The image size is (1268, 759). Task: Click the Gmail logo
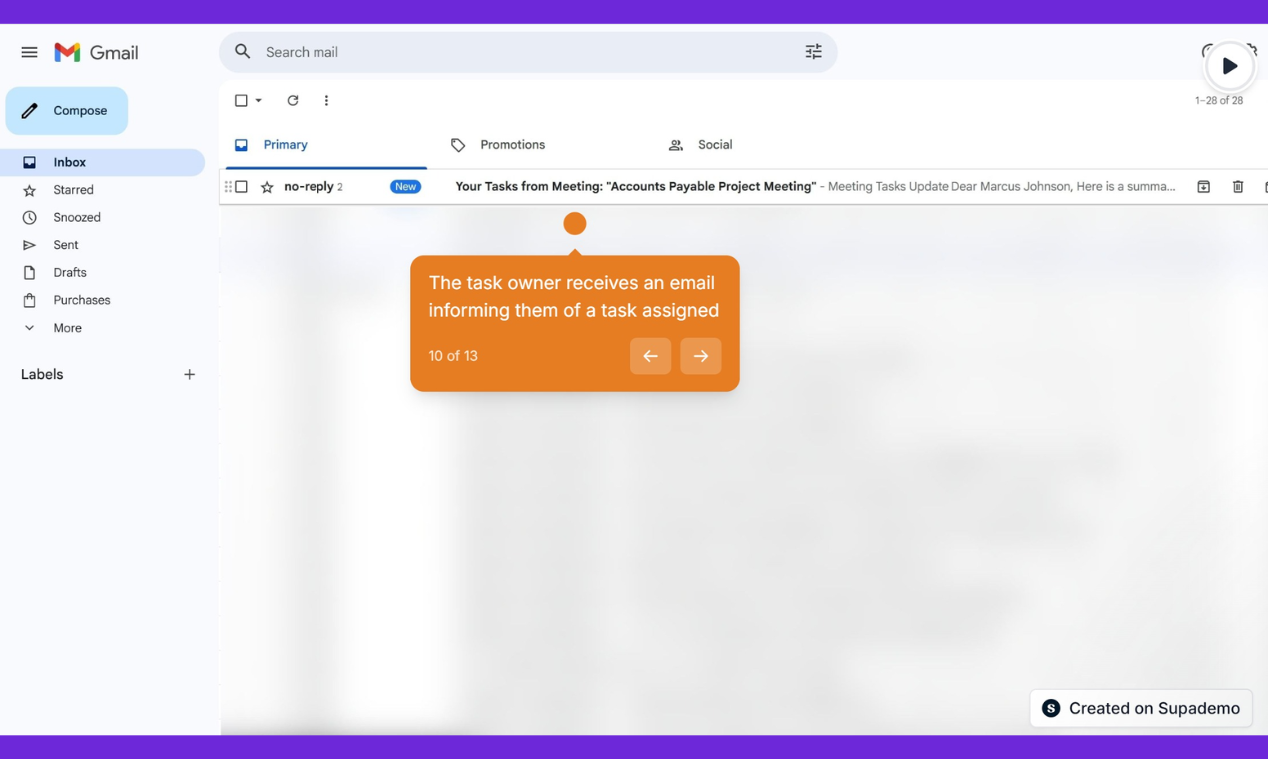[x=96, y=52]
